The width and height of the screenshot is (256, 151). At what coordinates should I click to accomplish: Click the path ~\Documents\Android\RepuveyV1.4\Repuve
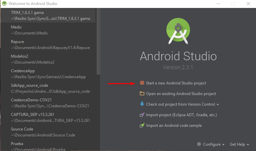click(x=50, y=48)
